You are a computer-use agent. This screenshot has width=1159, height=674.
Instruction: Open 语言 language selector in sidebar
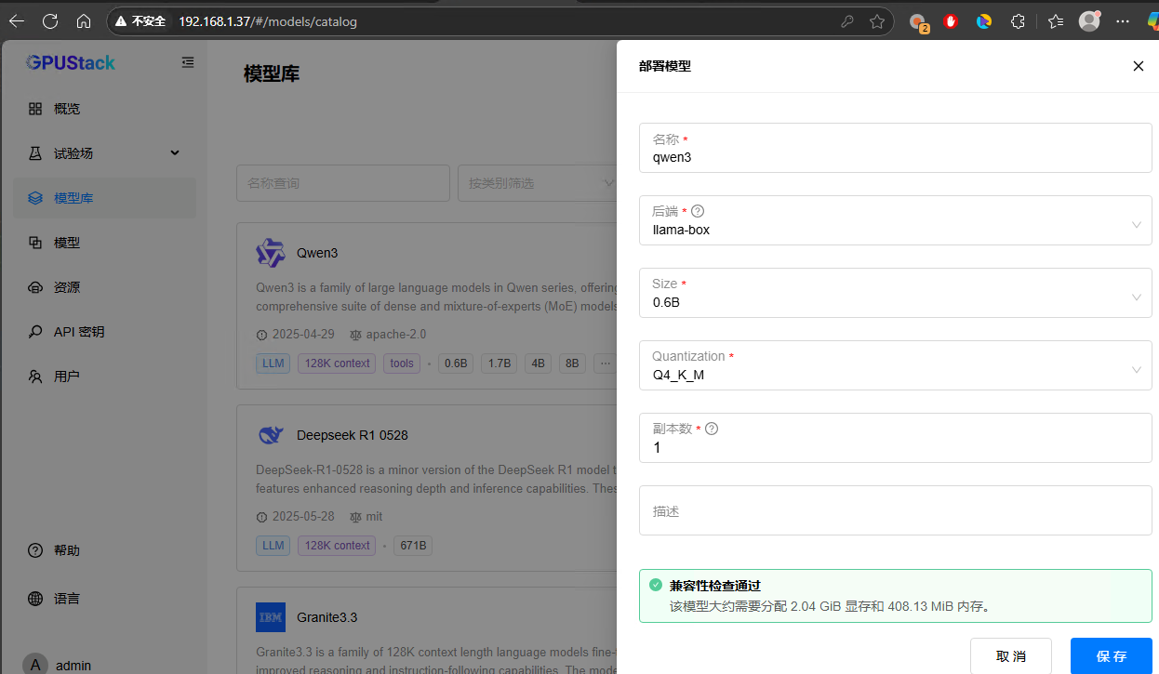pos(104,599)
